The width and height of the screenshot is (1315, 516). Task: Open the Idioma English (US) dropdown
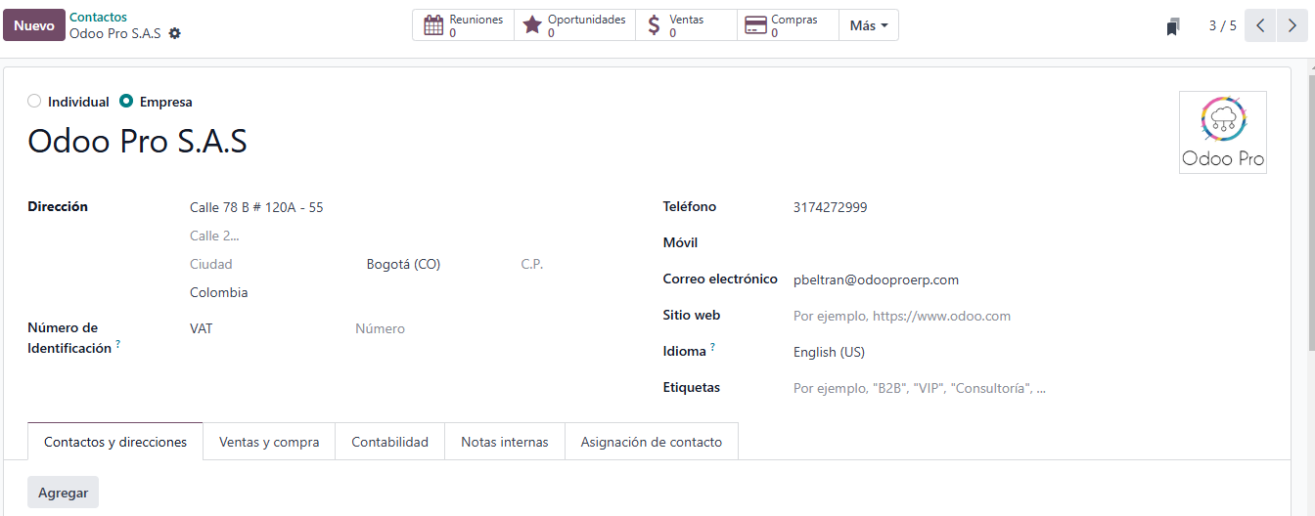1027,352
